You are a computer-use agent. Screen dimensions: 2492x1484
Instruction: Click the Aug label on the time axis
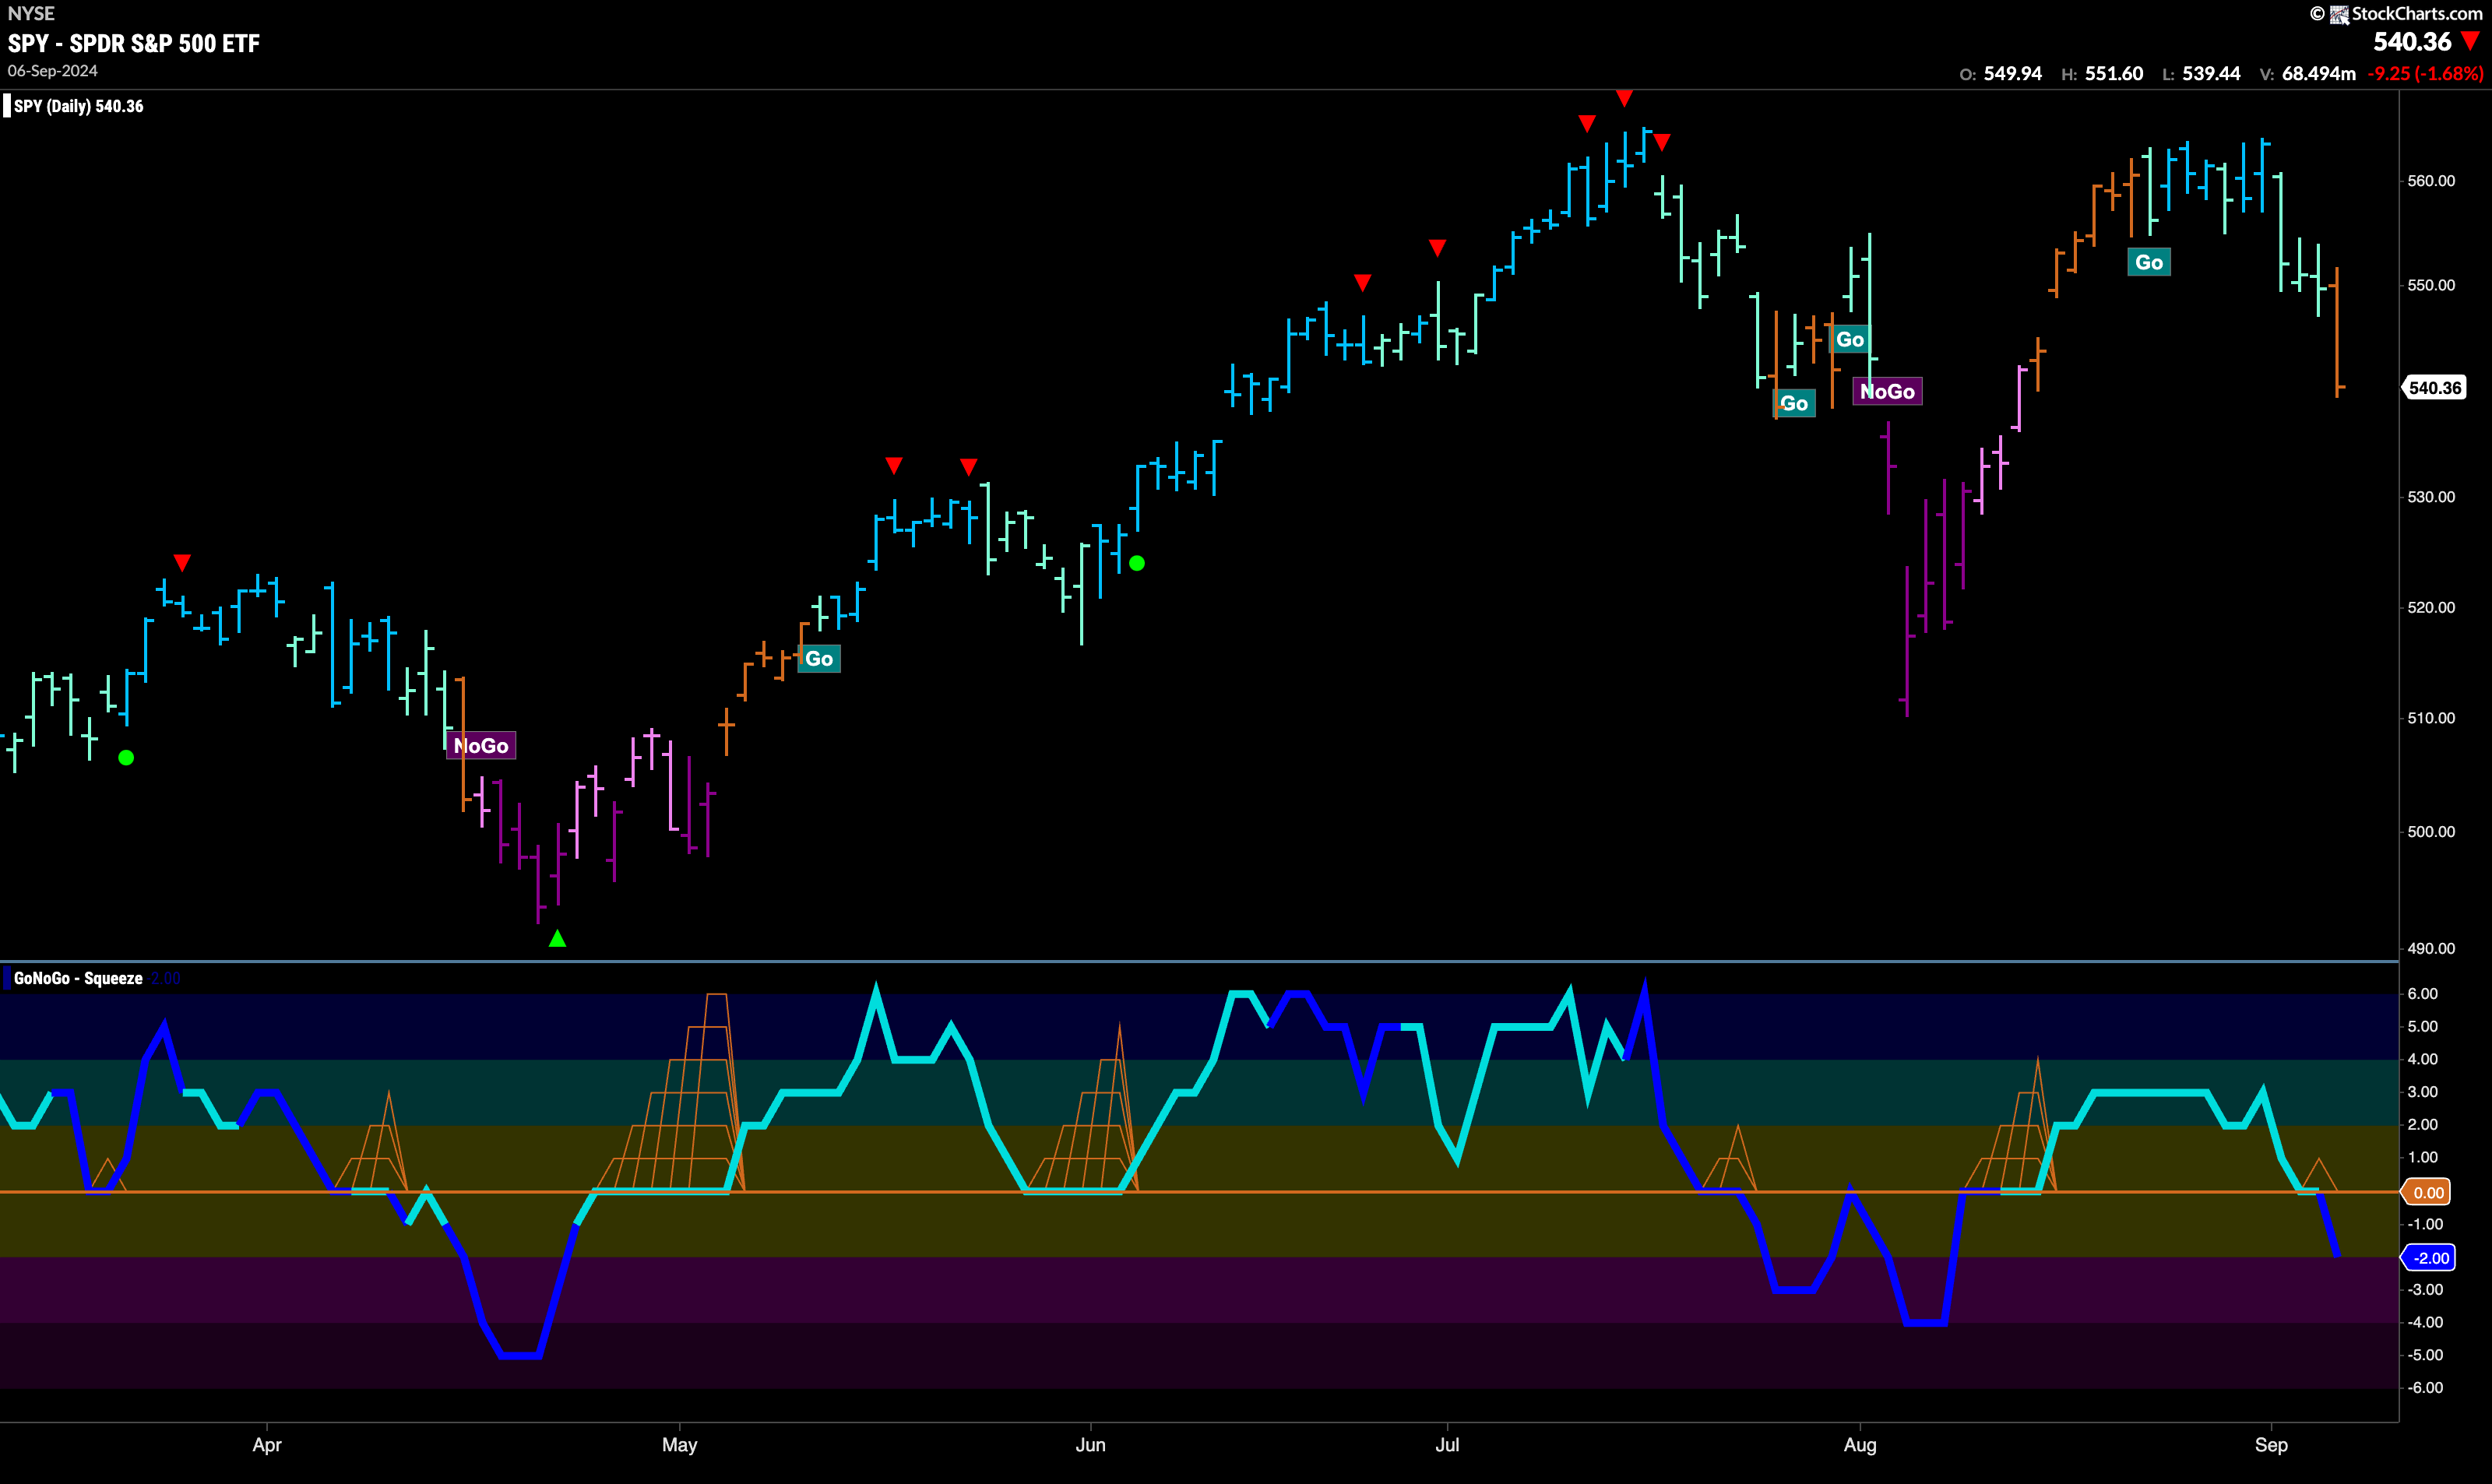pyautogui.click(x=1860, y=1444)
